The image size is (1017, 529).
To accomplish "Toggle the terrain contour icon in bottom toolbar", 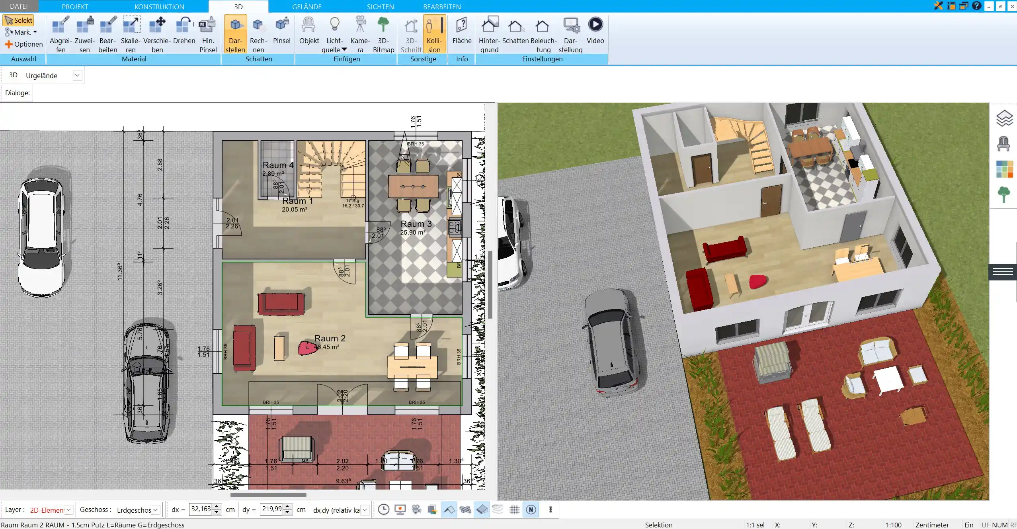I will click(x=498, y=509).
